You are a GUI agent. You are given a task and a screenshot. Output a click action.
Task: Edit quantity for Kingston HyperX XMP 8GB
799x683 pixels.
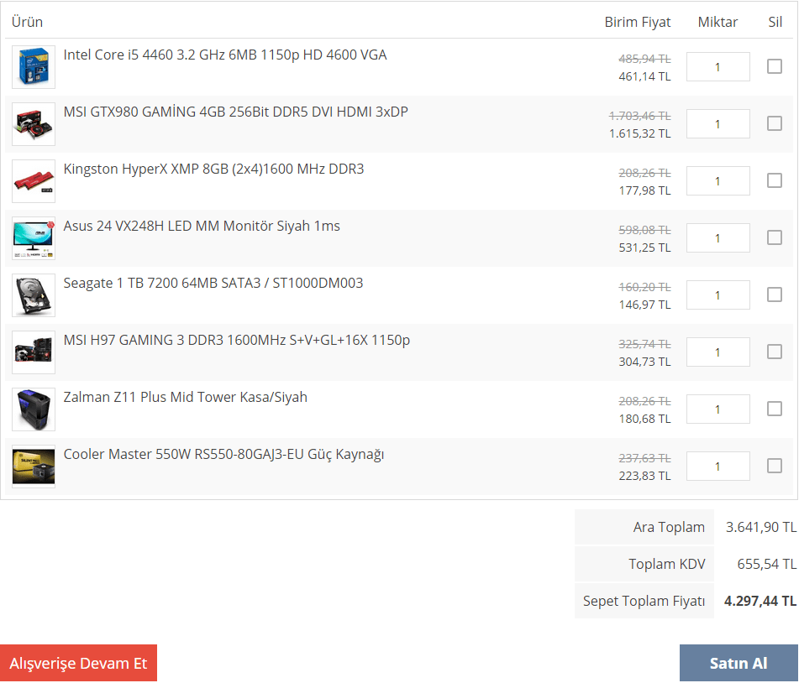pos(718,180)
